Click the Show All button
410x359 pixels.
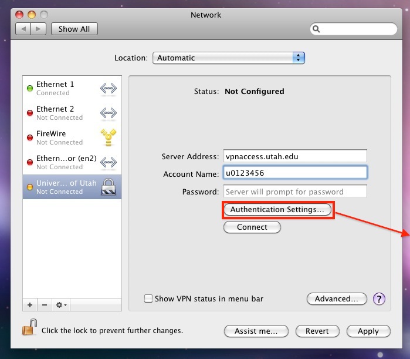(74, 29)
